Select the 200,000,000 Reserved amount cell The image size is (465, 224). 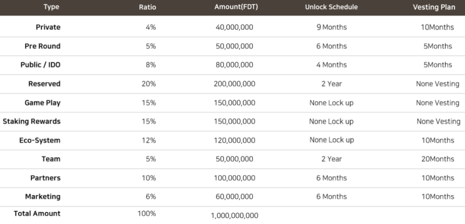point(234,83)
